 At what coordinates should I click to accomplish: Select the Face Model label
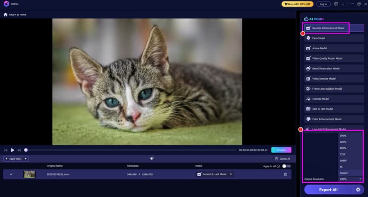coord(318,38)
